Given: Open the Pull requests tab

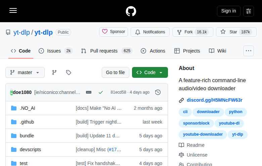Looking at the screenshot, I should (x=106, y=51).
